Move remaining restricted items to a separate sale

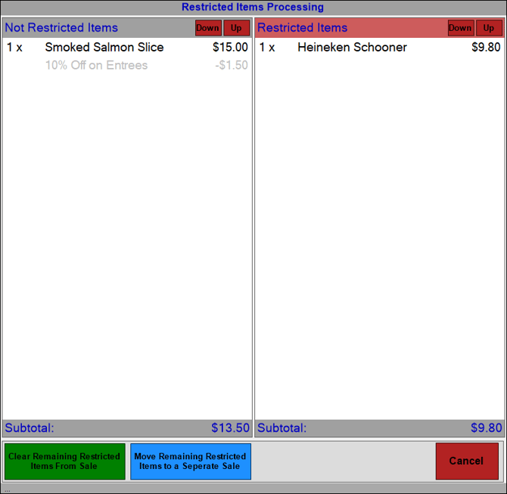click(x=190, y=461)
